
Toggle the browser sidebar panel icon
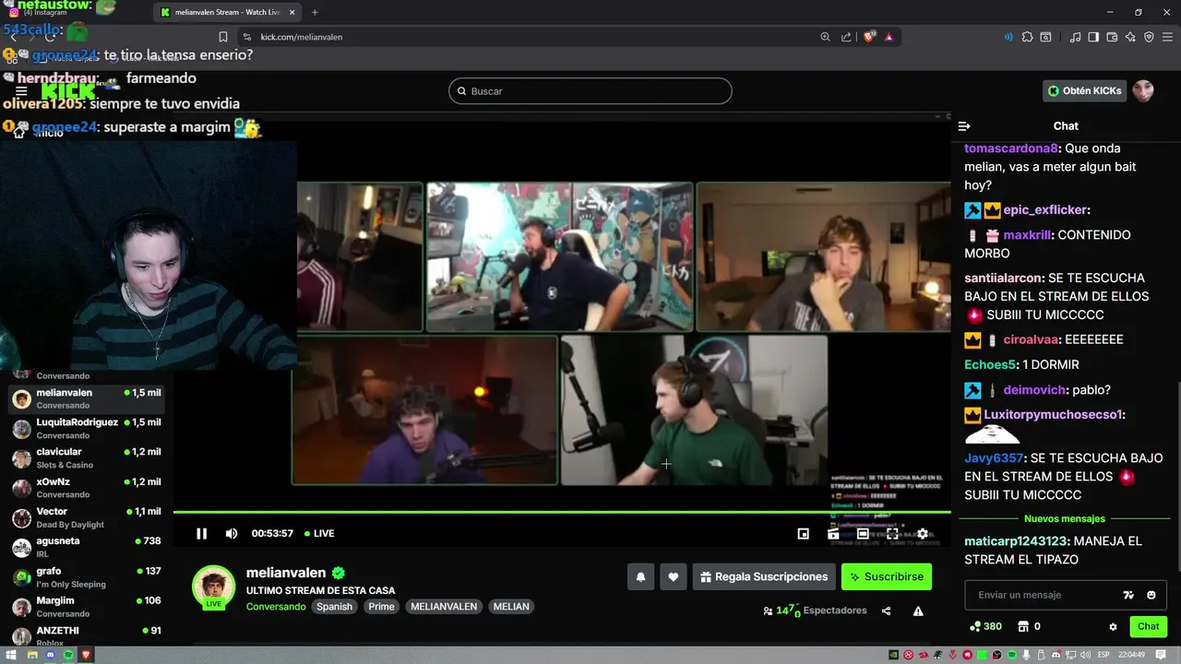(1093, 37)
